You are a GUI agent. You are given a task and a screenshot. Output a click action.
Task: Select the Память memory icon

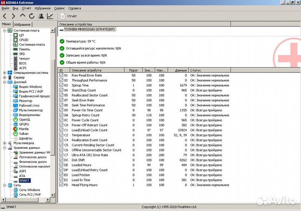[15, 49]
